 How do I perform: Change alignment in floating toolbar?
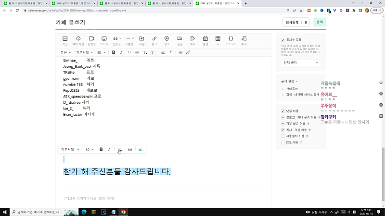141,149
